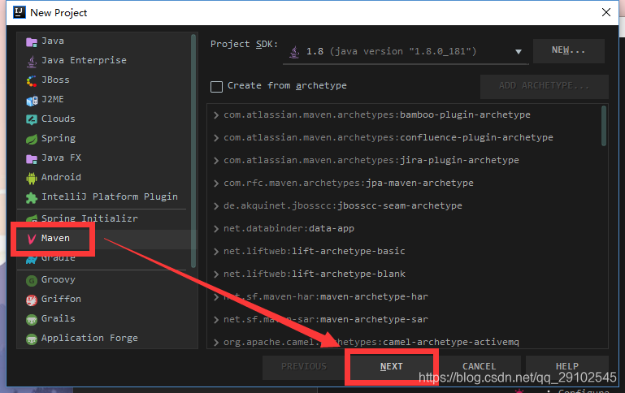Image resolution: width=625 pixels, height=393 pixels.
Task: Expand camel-archetype-activemq entry
Action: 216,343
